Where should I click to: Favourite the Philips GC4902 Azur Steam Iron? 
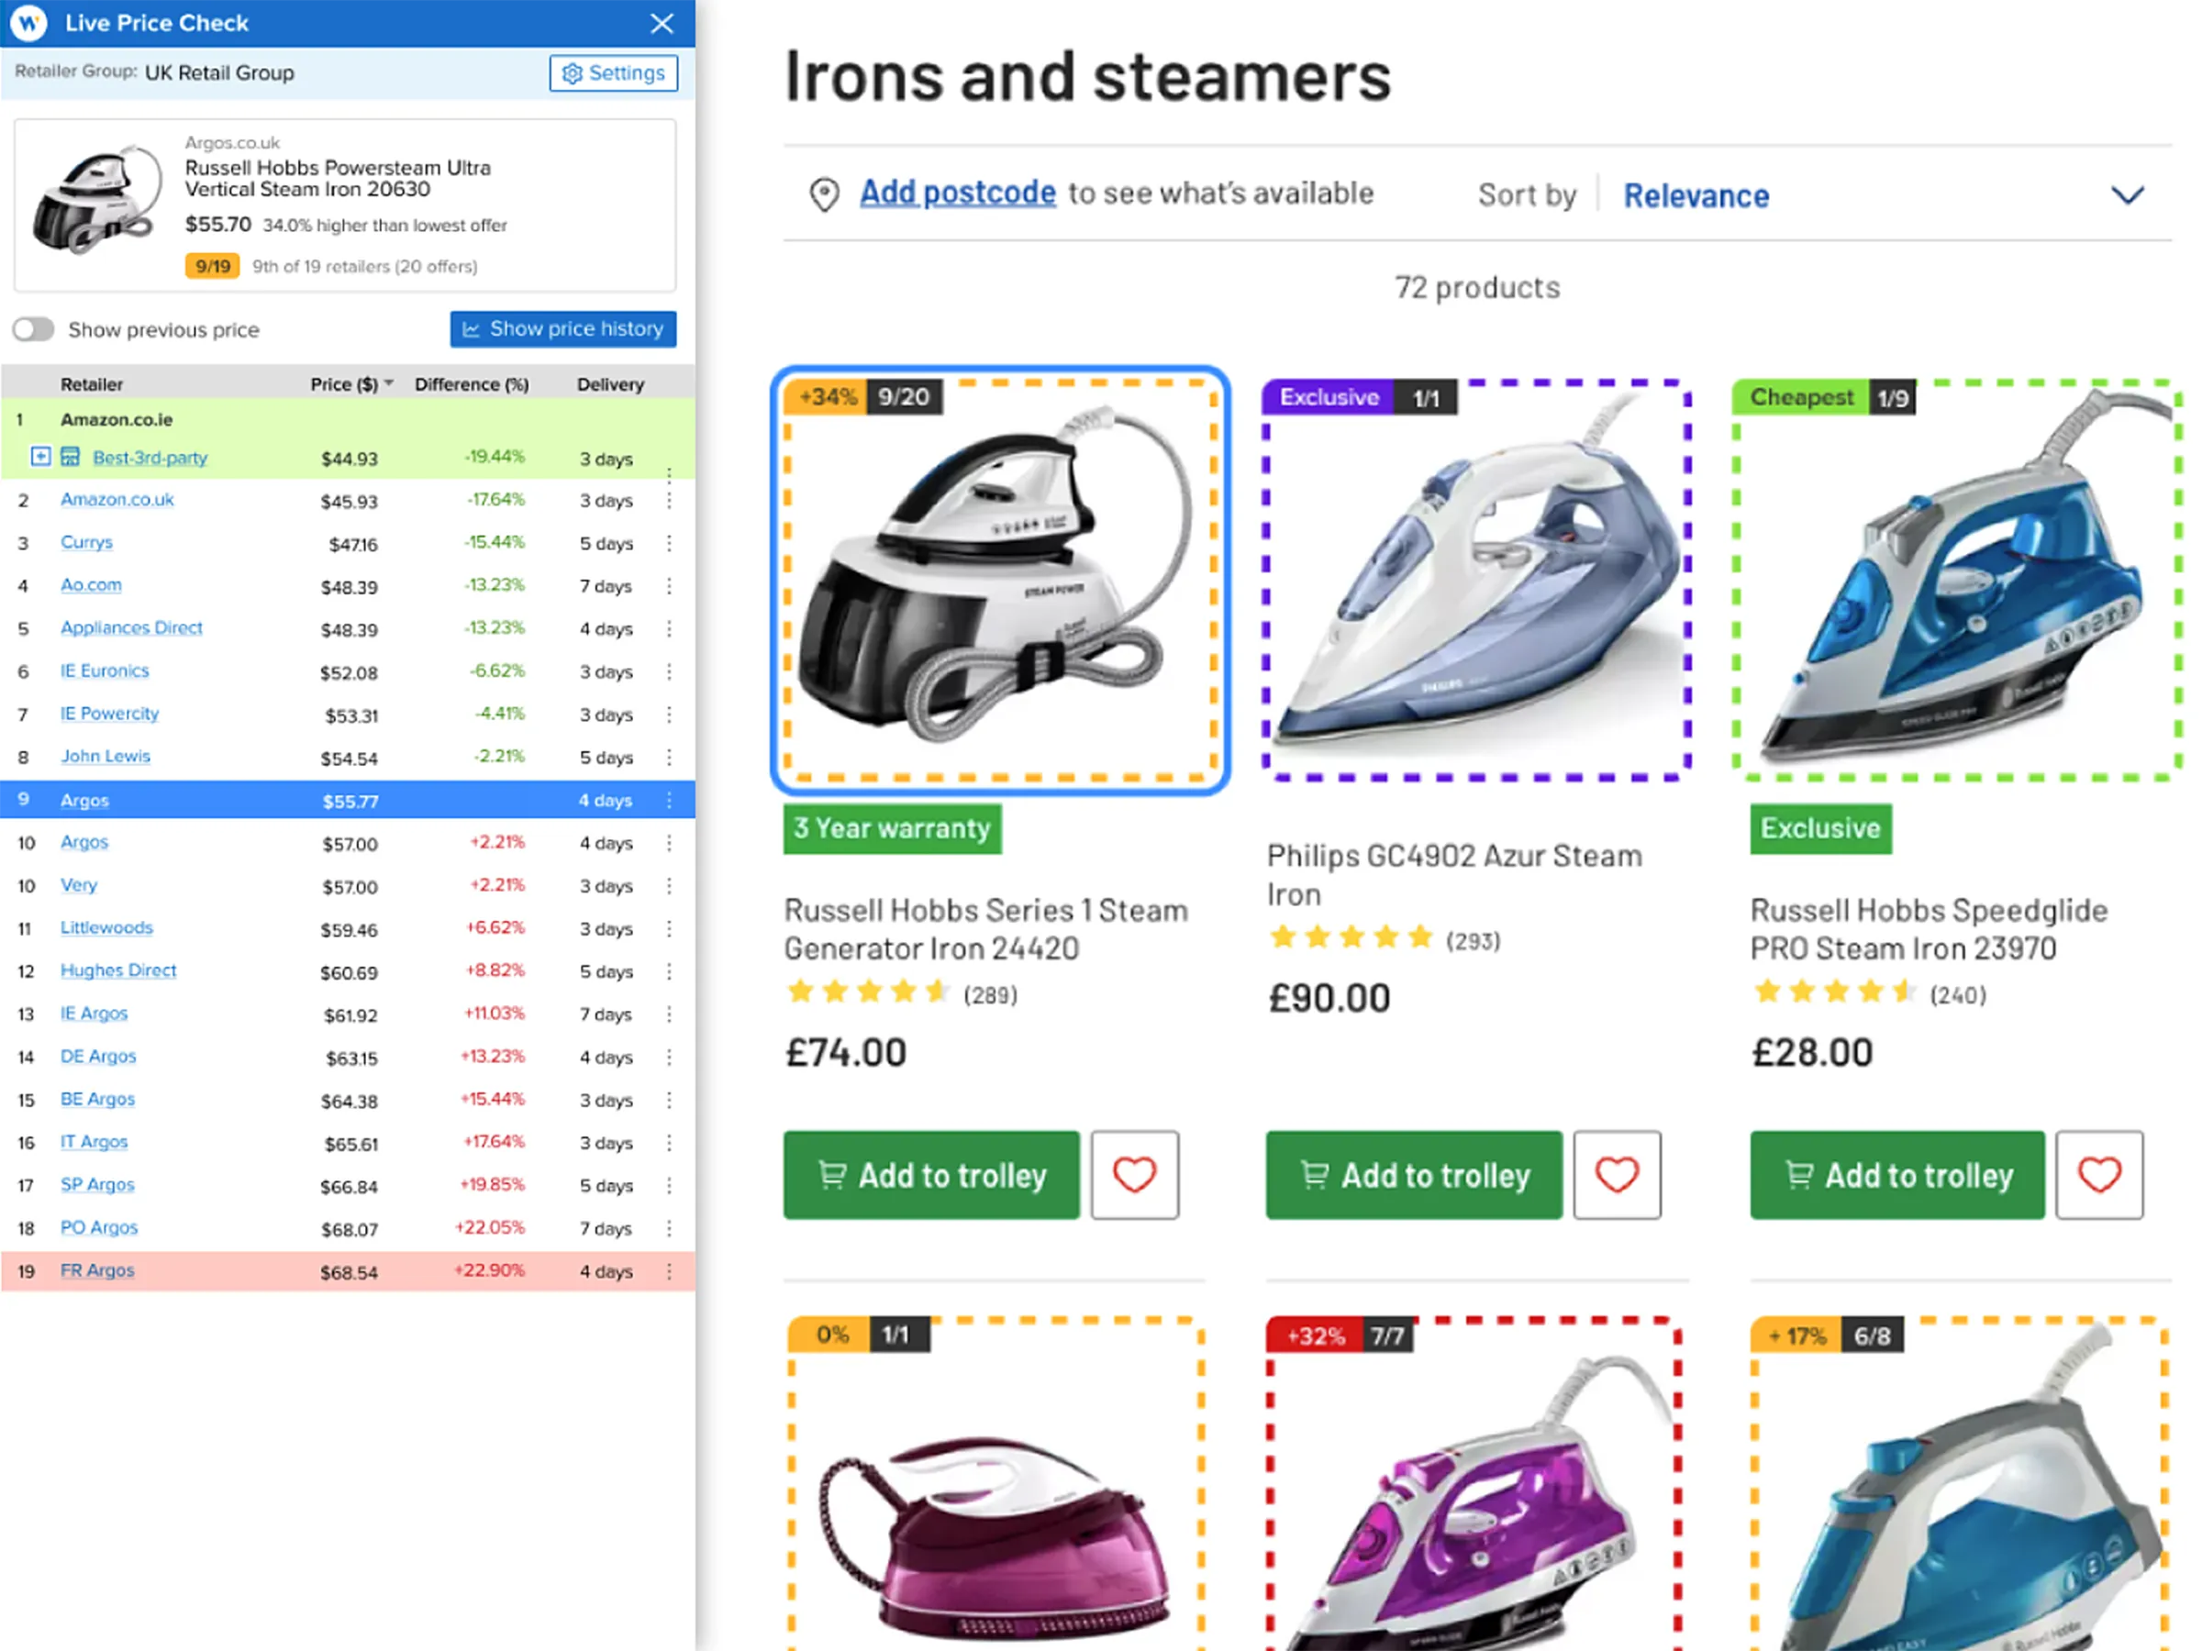tap(1617, 1174)
